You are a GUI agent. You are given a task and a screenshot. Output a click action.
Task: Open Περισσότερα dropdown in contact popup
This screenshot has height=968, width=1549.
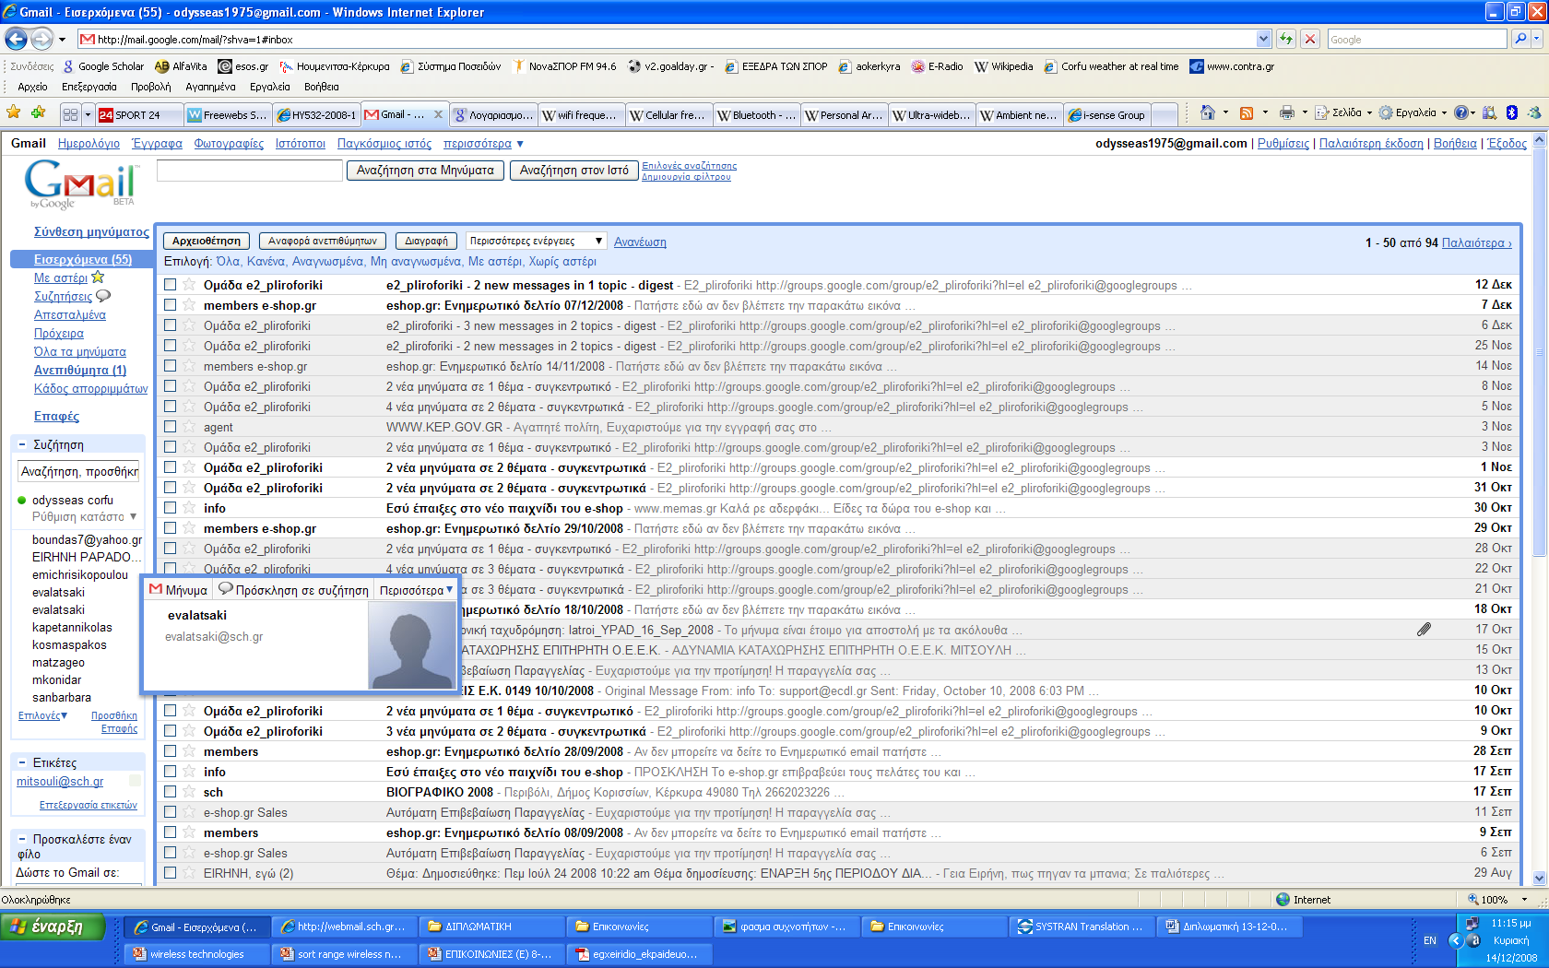(417, 590)
